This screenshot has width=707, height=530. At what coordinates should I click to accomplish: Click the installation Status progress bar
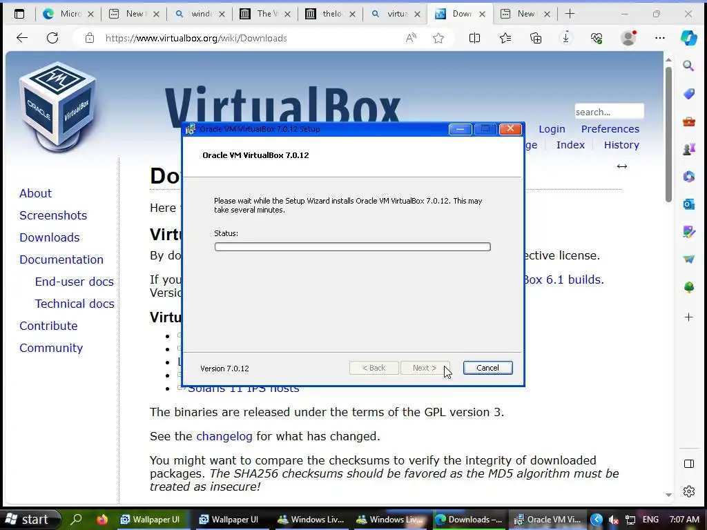[353, 246]
